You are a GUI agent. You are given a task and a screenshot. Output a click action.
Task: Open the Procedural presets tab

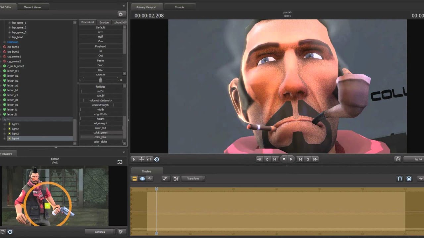[x=87, y=22]
